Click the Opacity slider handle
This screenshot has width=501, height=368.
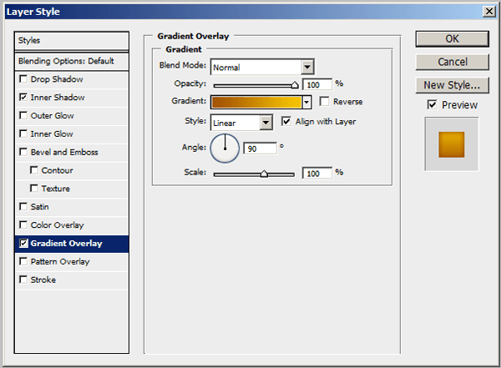295,85
